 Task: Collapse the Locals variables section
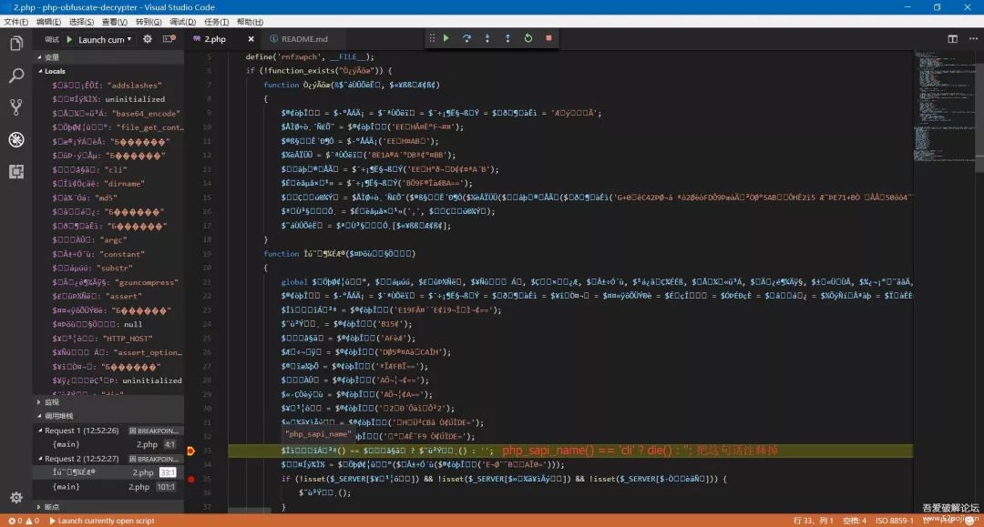[x=43, y=71]
